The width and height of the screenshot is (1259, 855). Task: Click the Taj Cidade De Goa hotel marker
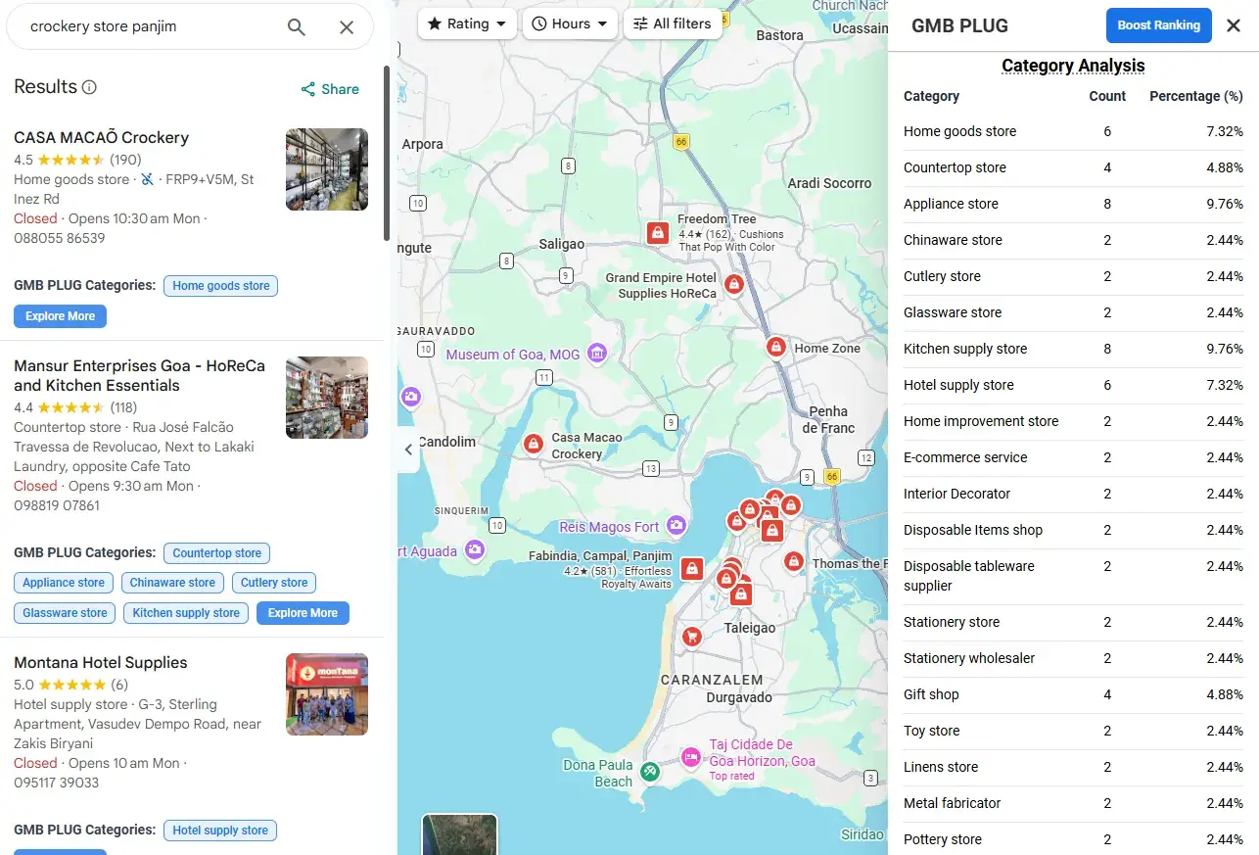coord(691,757)
